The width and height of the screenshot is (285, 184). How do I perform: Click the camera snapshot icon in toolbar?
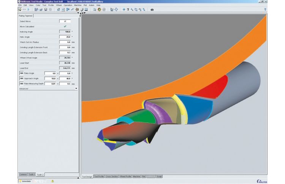[x=152, y=10]
